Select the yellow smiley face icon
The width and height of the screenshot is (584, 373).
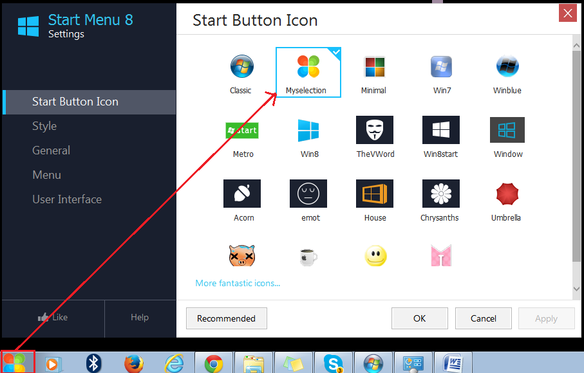(x=375, y=256)
